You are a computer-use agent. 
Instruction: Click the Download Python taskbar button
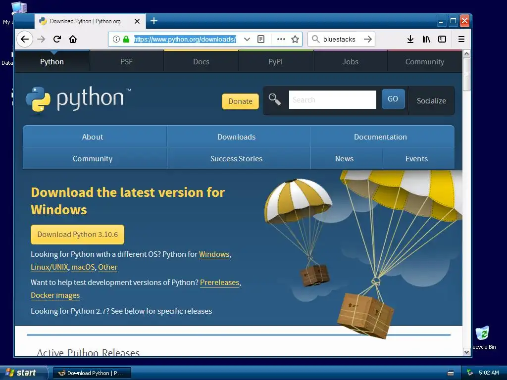(92, 373)
